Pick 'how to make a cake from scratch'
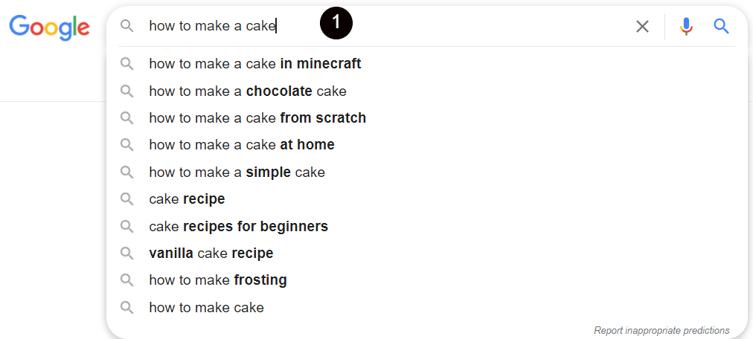Screen dimensions: 753x339 click(x=426, y=117)
